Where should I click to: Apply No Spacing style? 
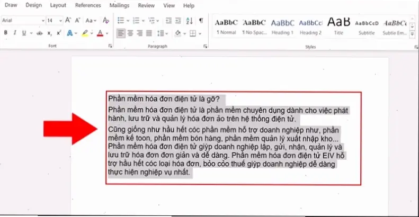[254, 26]
